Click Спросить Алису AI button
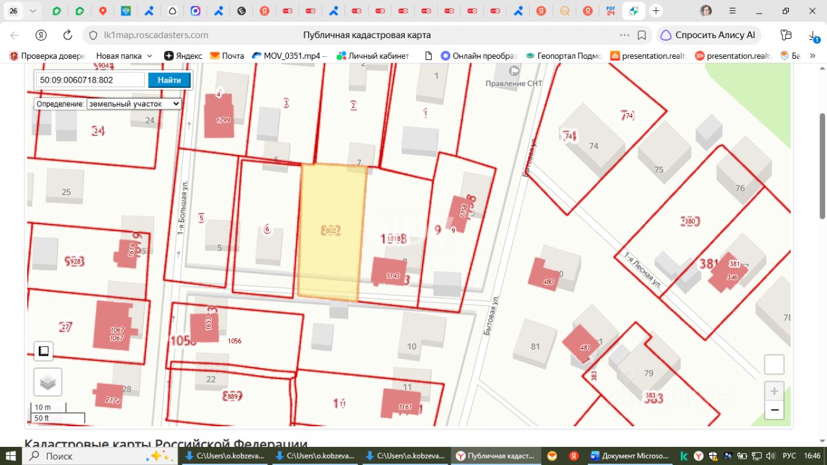 point(708,35)
